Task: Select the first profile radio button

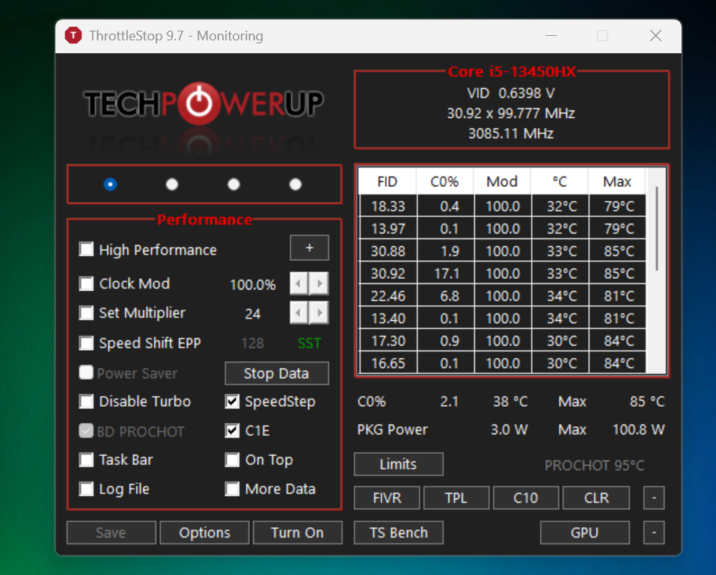Action: [110, 185]
